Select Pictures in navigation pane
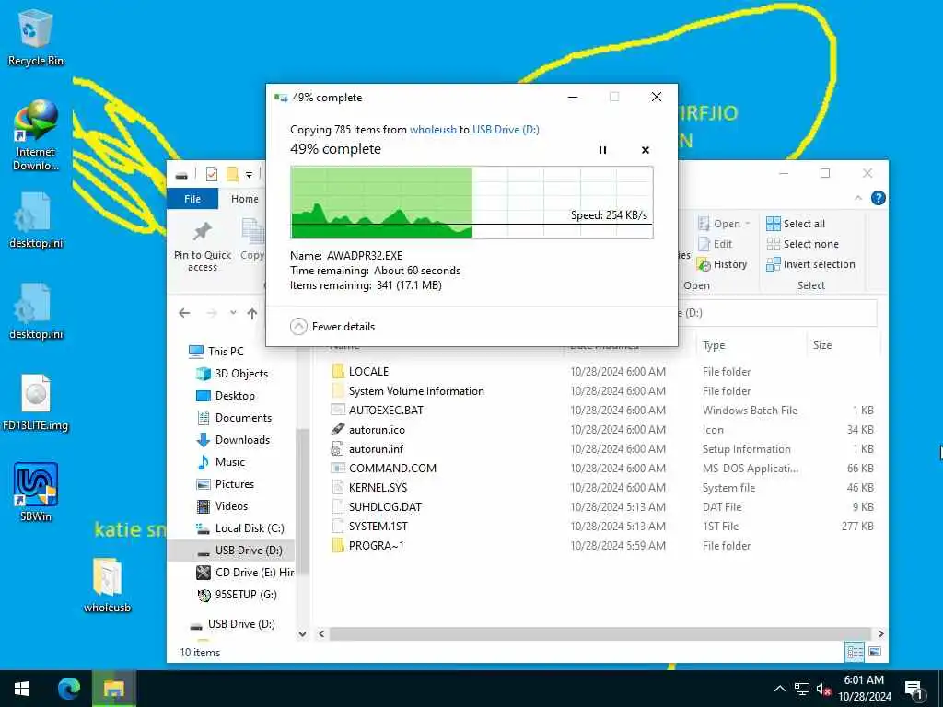943x707 pixels. tap(226, 484)
